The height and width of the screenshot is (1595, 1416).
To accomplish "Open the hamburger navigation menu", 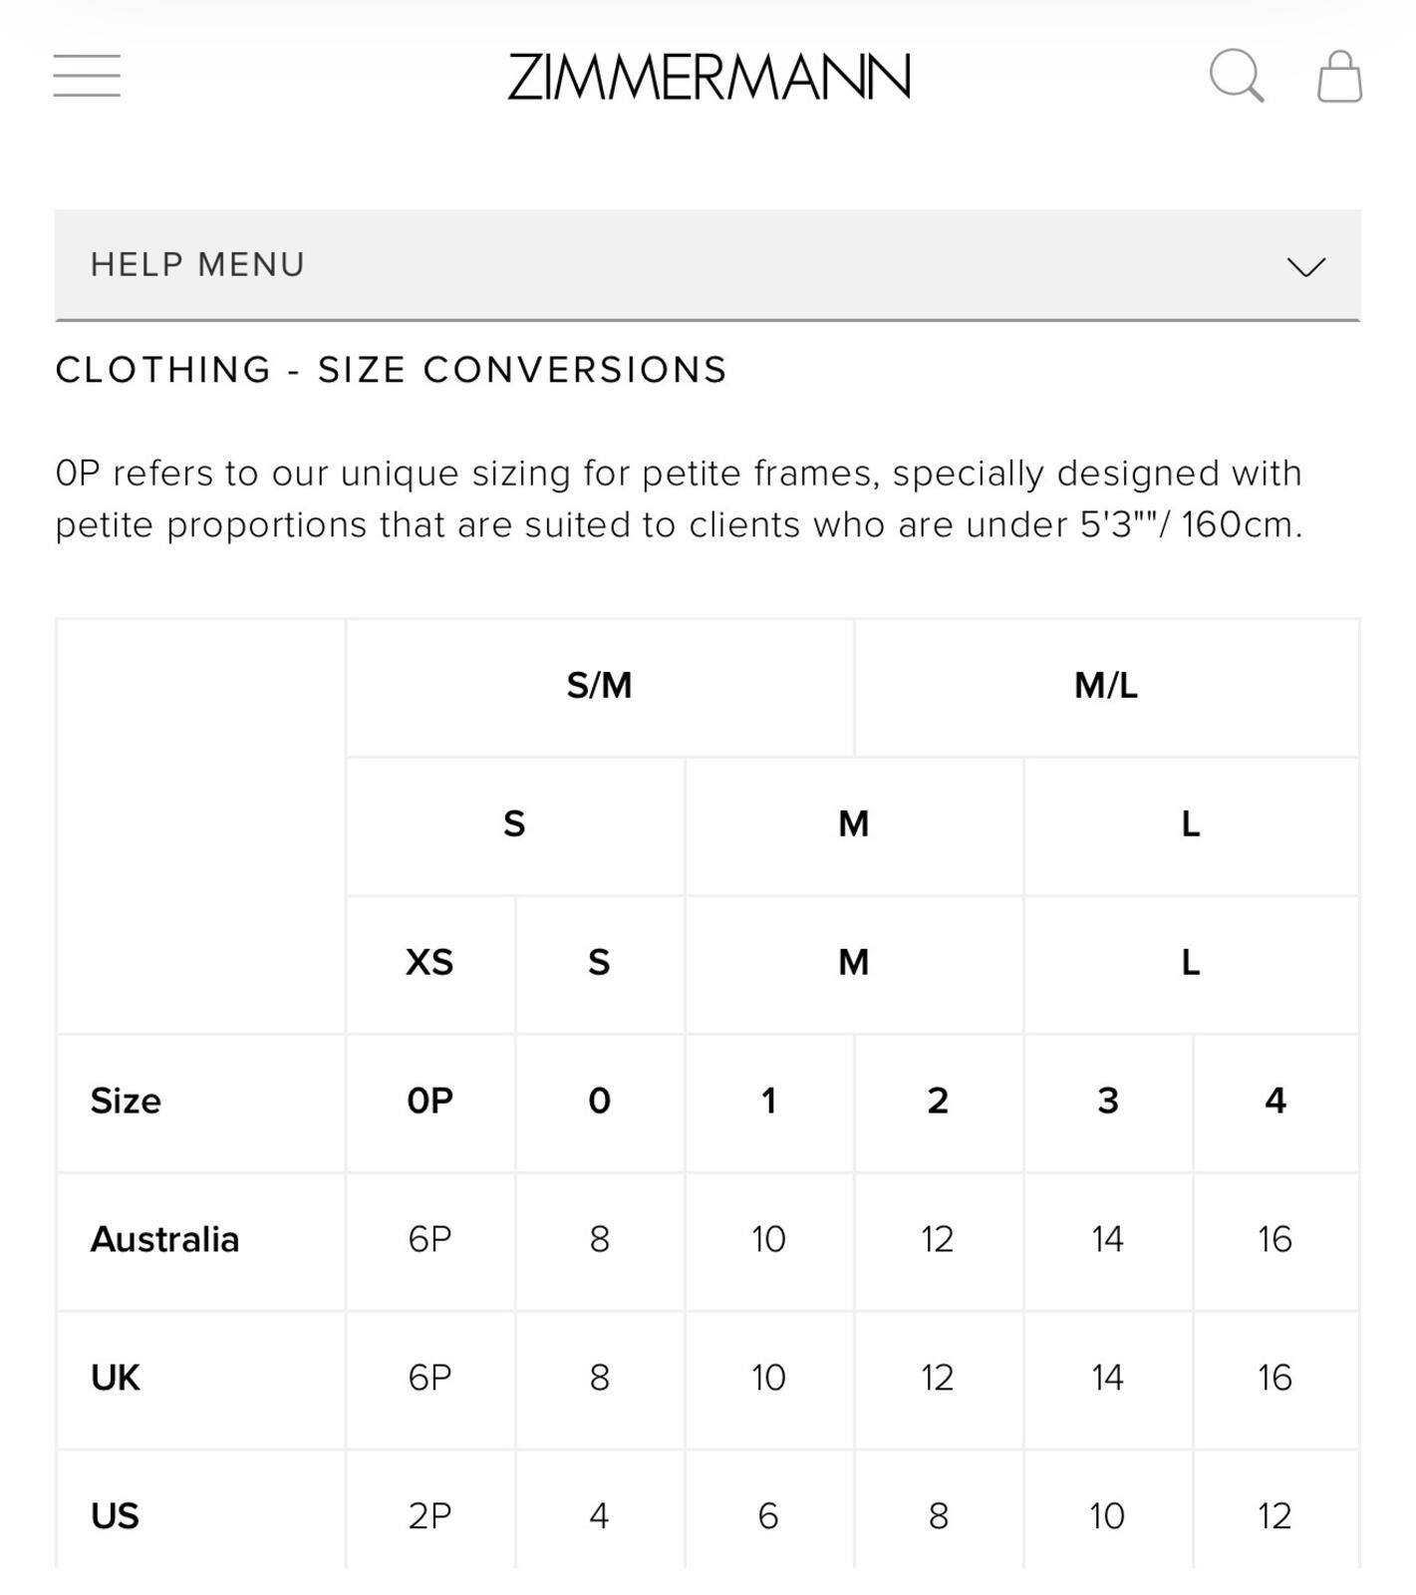I will tap(87, 76).
